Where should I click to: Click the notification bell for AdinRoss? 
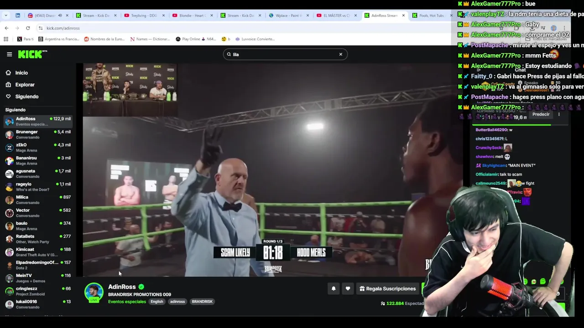(x=334, y=288)
